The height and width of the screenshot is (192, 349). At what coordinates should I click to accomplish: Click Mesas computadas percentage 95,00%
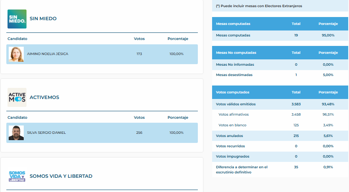pos(328,35)
